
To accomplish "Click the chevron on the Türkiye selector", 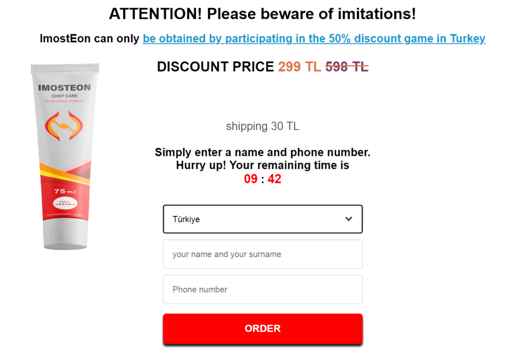I will 348,219.
